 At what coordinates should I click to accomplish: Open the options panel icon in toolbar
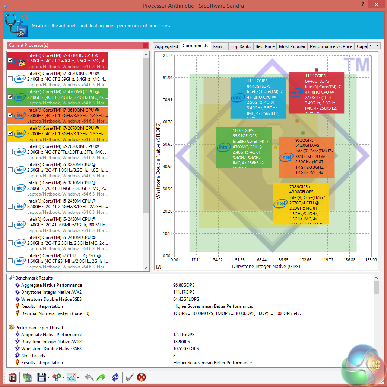tap(13, 377)
